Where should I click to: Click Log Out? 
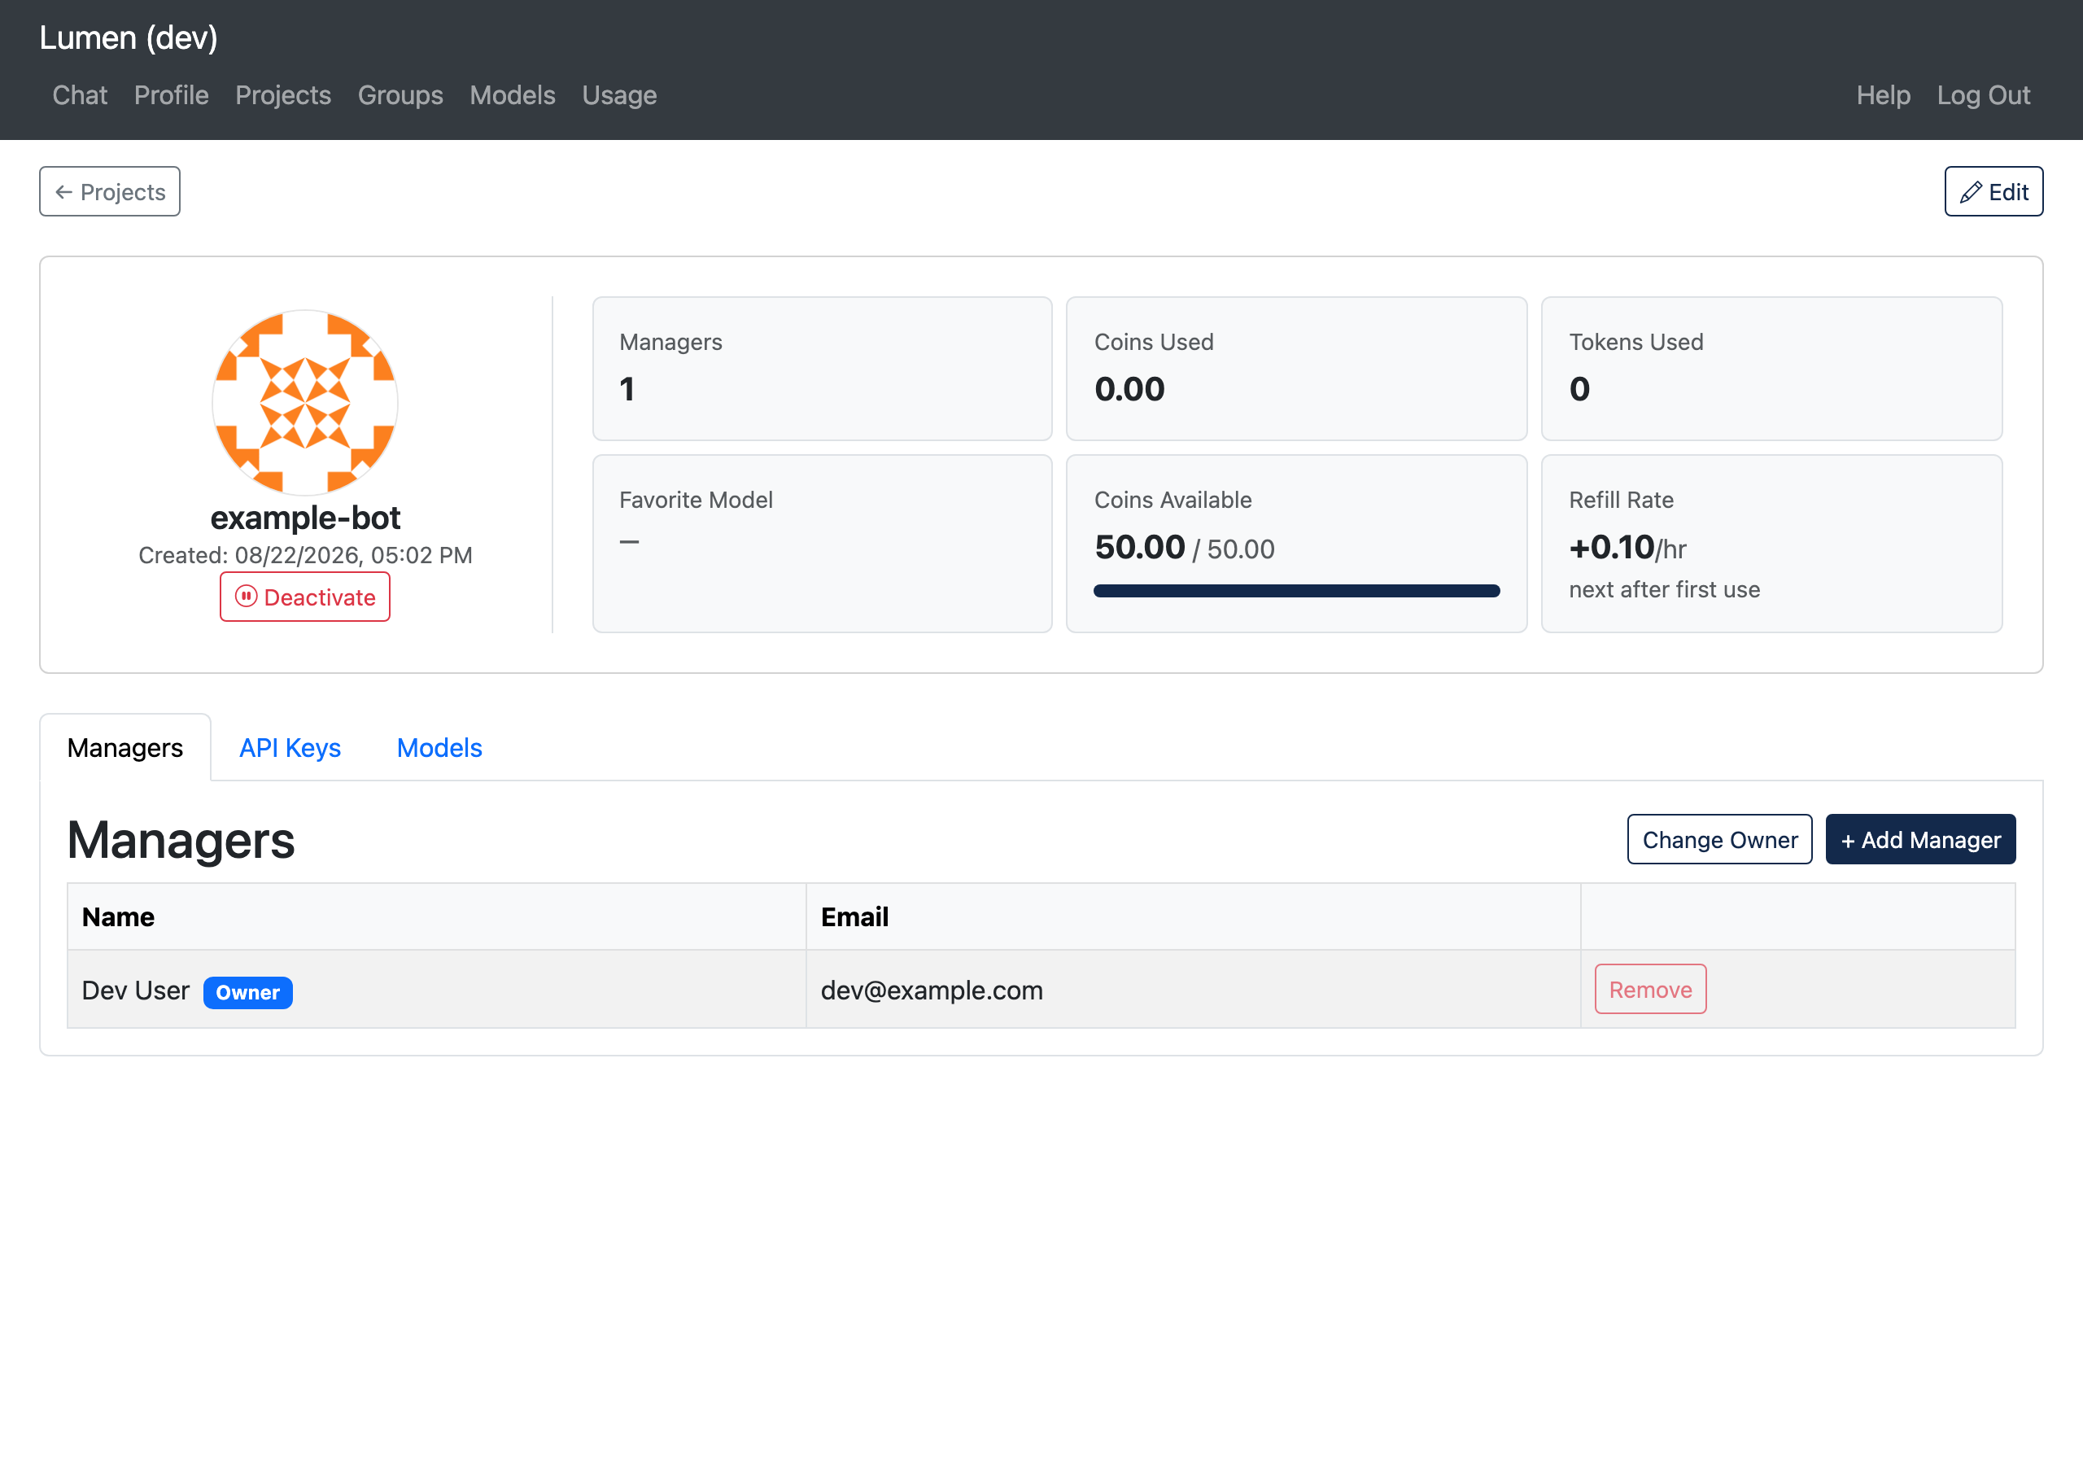click(x=1983, y=95)
